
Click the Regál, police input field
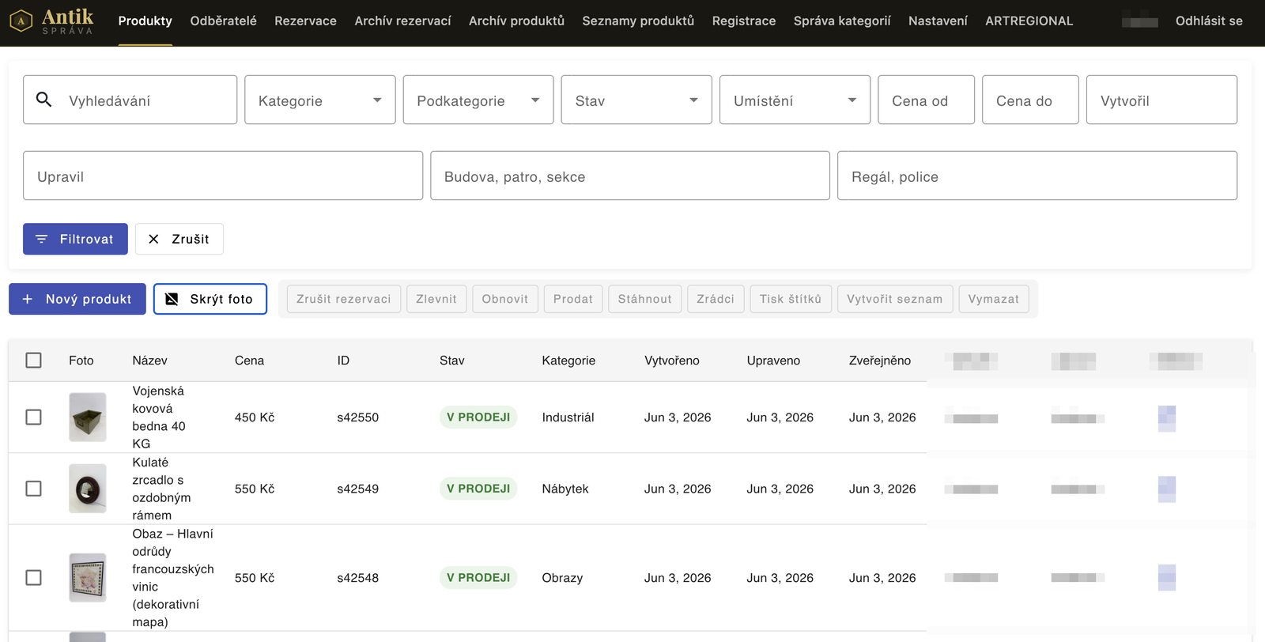(1037, 176)
